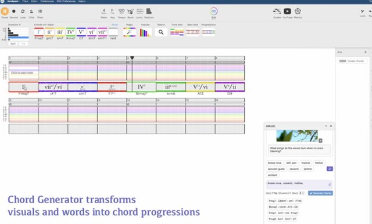This screenshot has width=372, height=224.
Task: Open the Progressions panel
Action: [x=209, y=32]
